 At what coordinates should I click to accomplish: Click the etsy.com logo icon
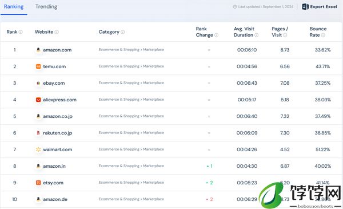[38, 183]
